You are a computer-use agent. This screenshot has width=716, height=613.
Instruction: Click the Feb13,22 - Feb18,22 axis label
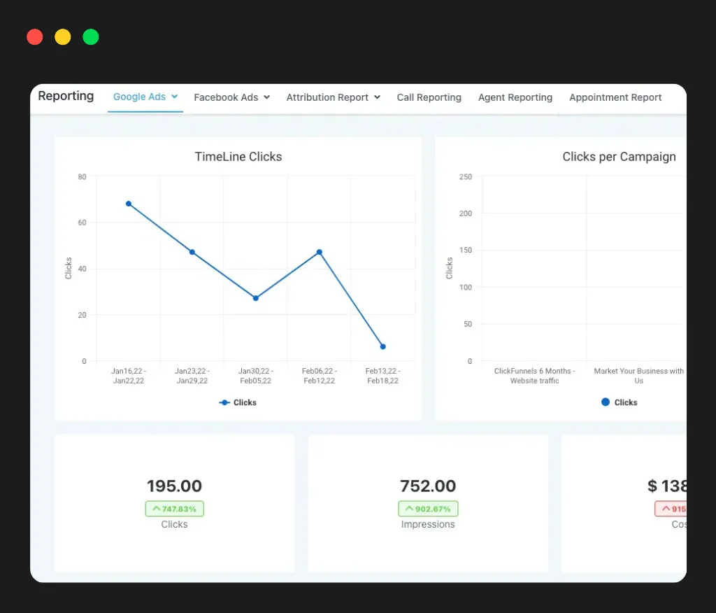[x=382, y=376]
